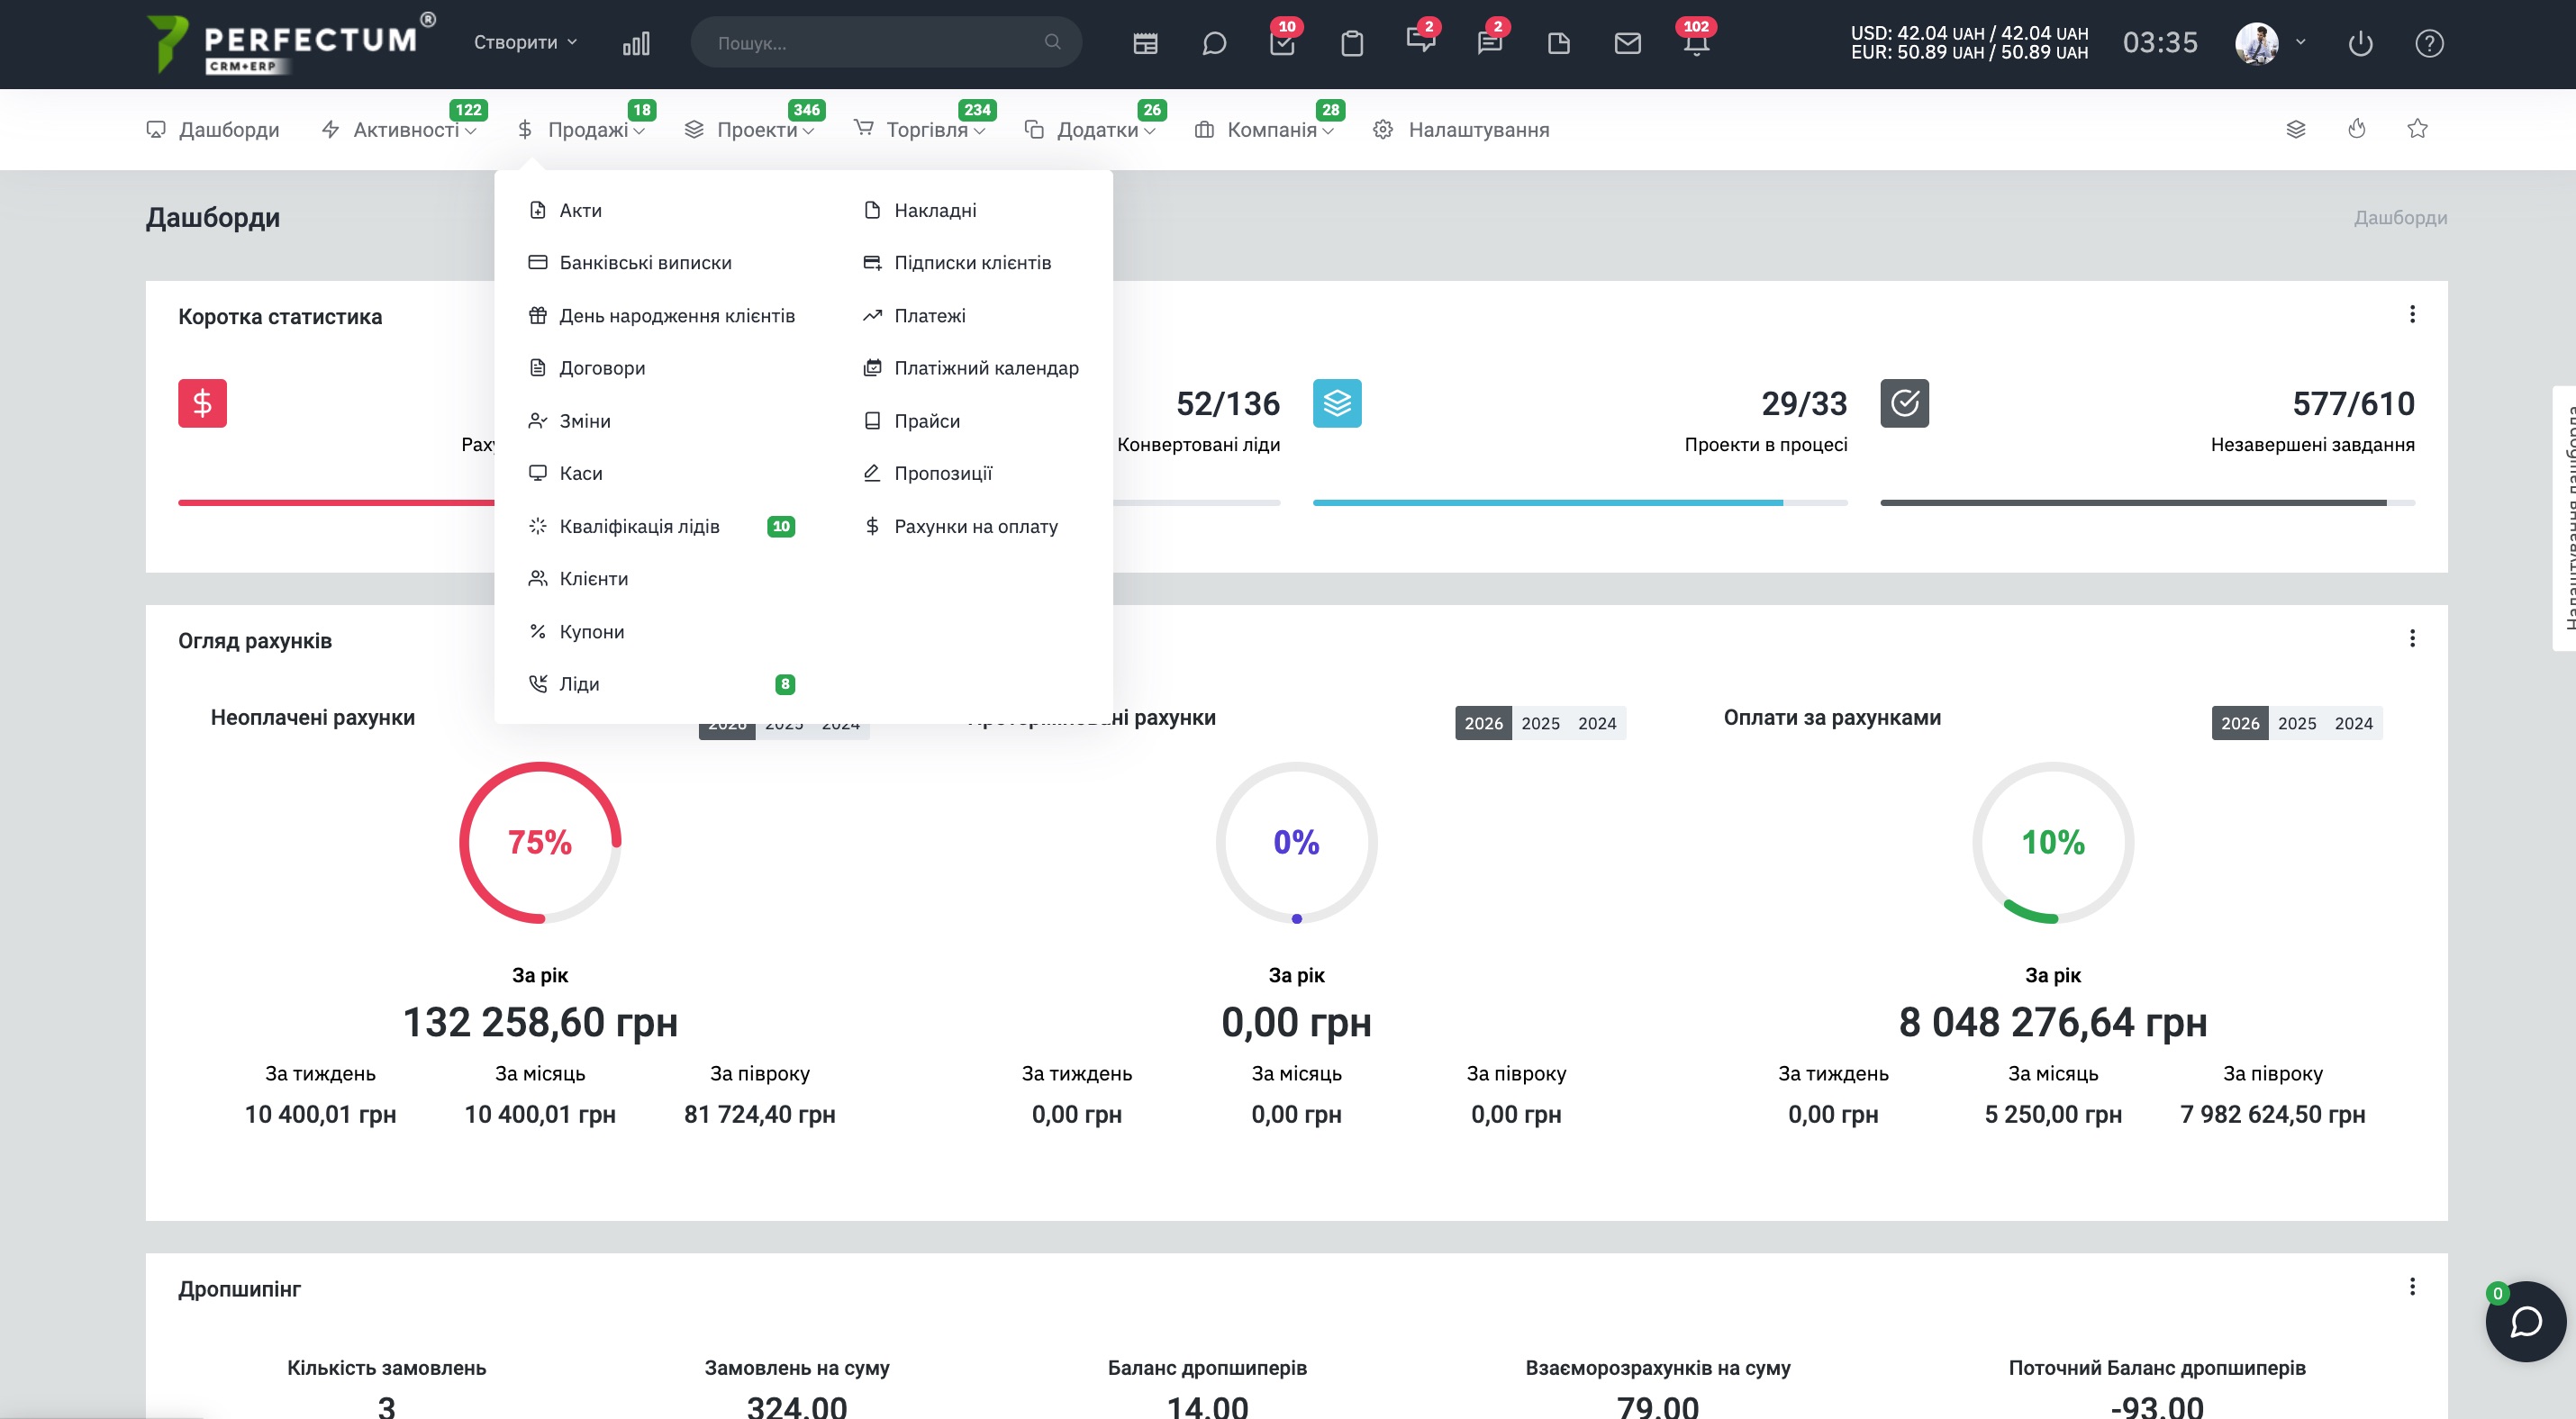Click the clipboard icon in the header

(x=1352, y=43)
